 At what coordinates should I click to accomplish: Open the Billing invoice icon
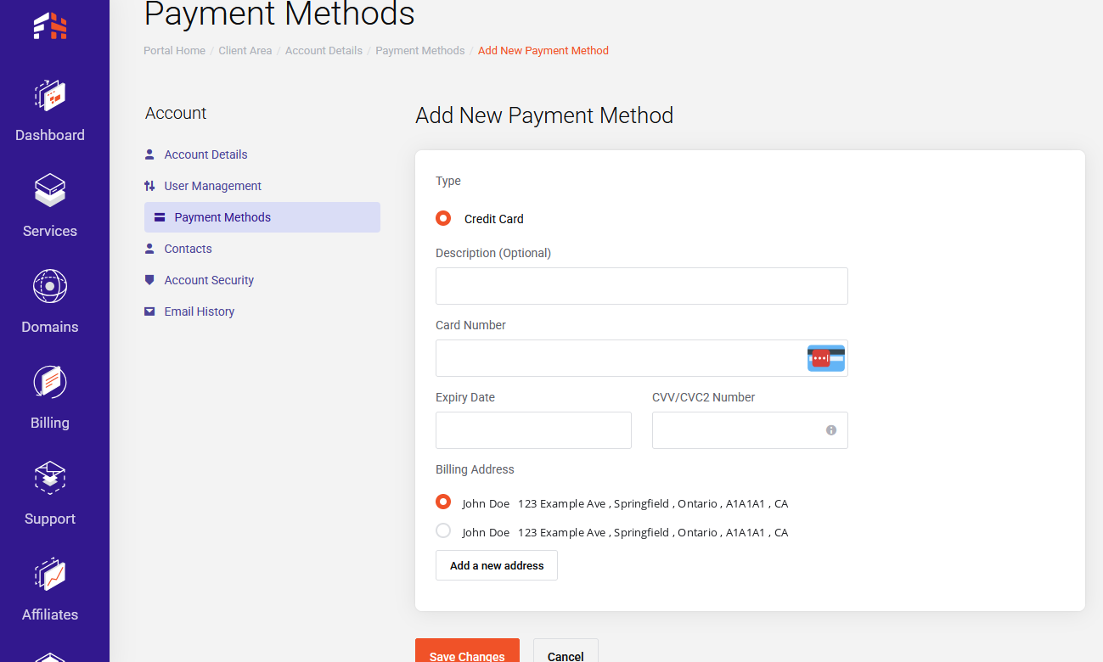[x=50, y=383]
